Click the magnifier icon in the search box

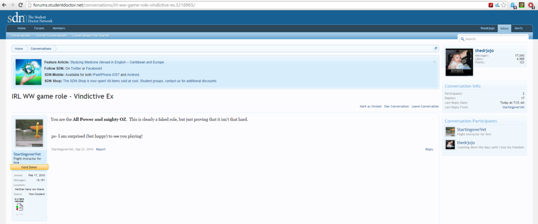coord(462,39)
